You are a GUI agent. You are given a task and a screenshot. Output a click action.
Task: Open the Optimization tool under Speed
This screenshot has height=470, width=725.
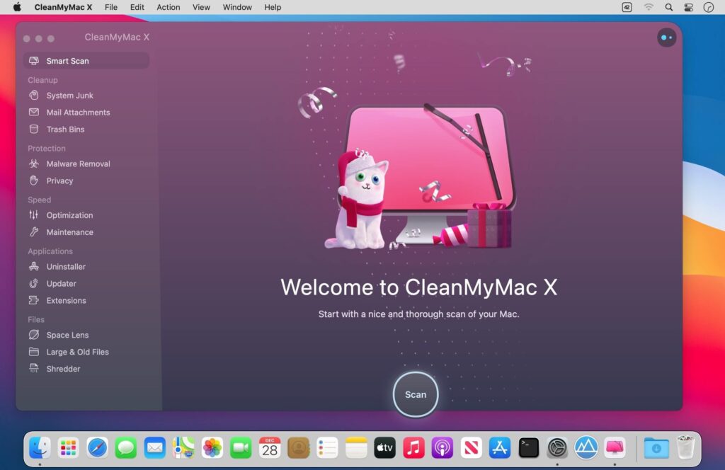tap(69, 214)
